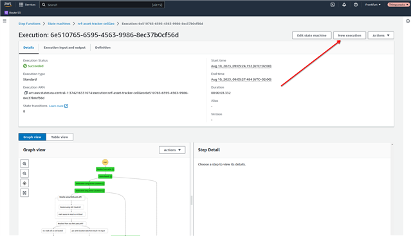Open the Route 53 favorite shortcut

[13, 13]
